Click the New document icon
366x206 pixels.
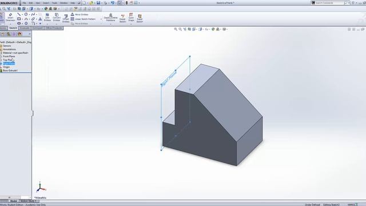(84, 3)
